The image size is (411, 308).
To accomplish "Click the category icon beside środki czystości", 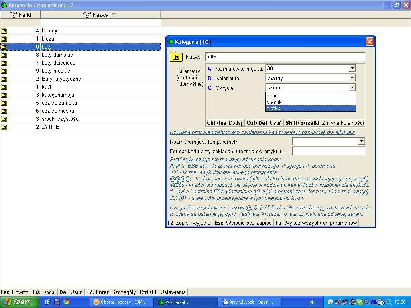I will tap(4, 119).
